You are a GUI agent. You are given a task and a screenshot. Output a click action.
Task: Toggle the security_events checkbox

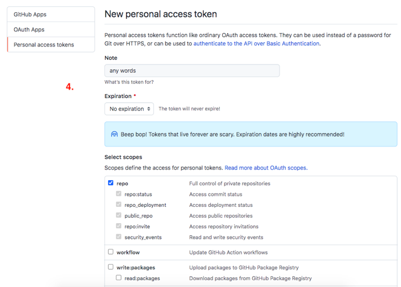click(119, 237)
